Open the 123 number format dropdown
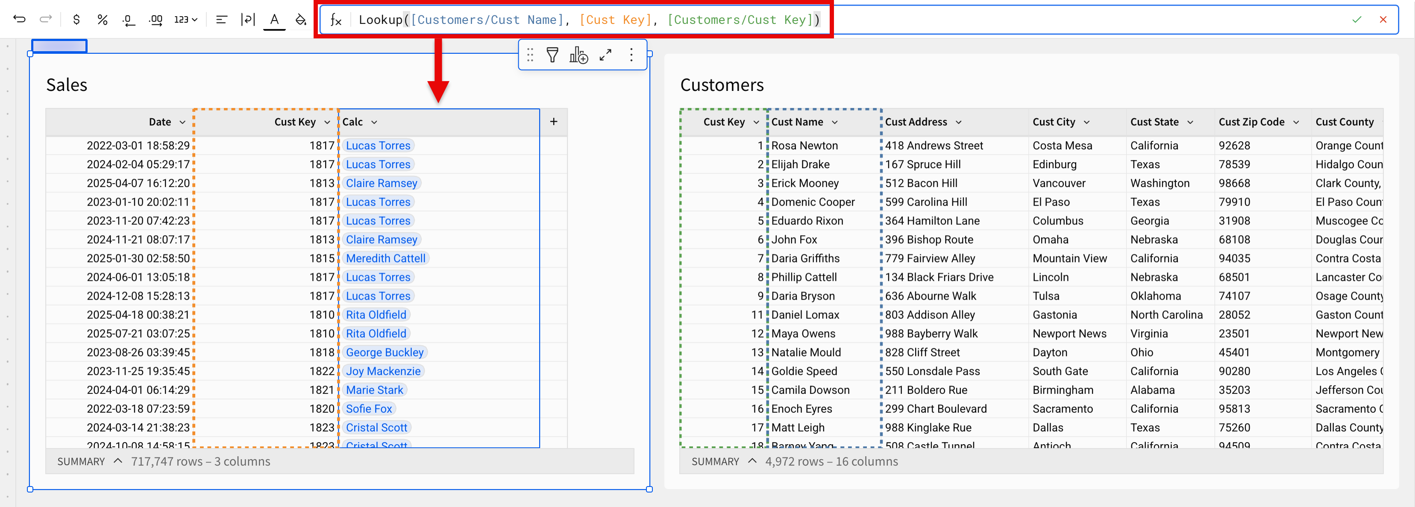Screen dimensions: 1415x507 (186, 19)
